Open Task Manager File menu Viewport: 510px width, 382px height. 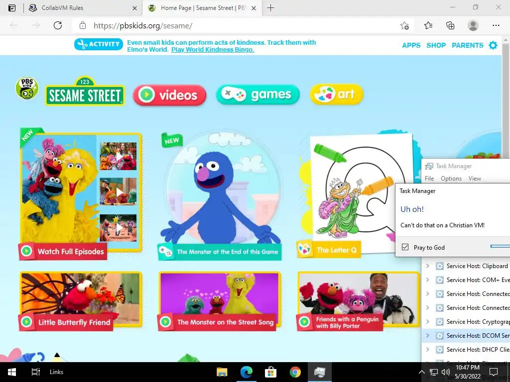tap(429, 179)
